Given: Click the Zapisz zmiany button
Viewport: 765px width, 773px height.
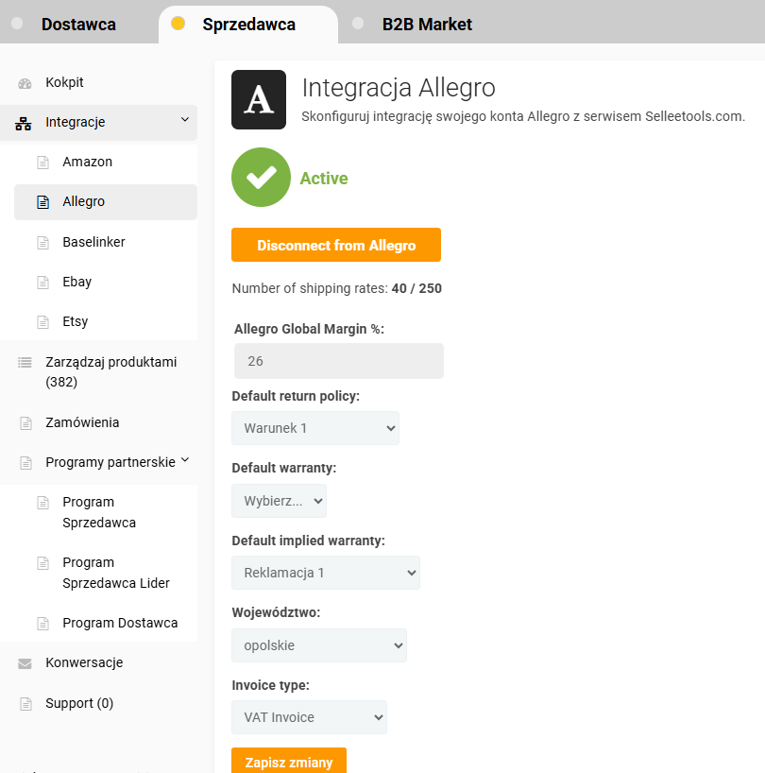Looking at the screenshot, I should point(288,761).
